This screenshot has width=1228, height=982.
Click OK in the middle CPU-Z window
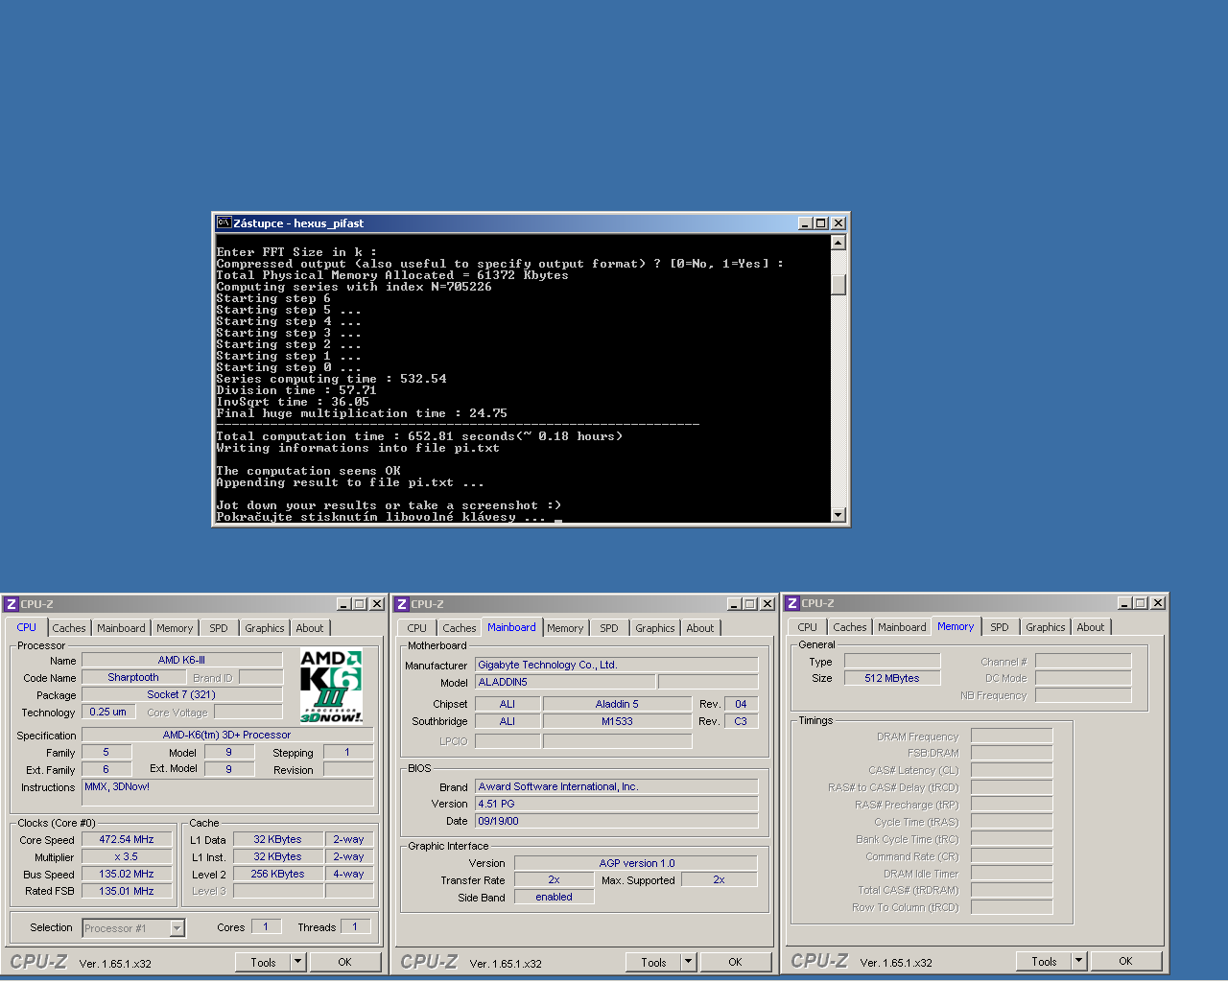735,962
